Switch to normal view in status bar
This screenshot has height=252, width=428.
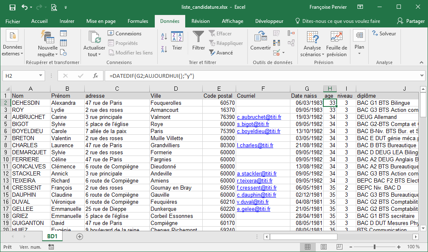(x=308, y=247)
